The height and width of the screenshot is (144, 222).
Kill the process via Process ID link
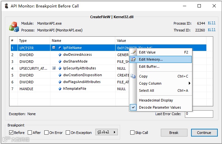click(212, 23)
